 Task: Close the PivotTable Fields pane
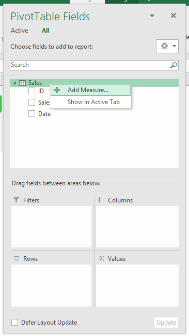point(174,16)
